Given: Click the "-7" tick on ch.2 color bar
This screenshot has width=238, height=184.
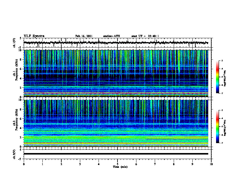Looking at the screenshot, I should tap(222, 143).
